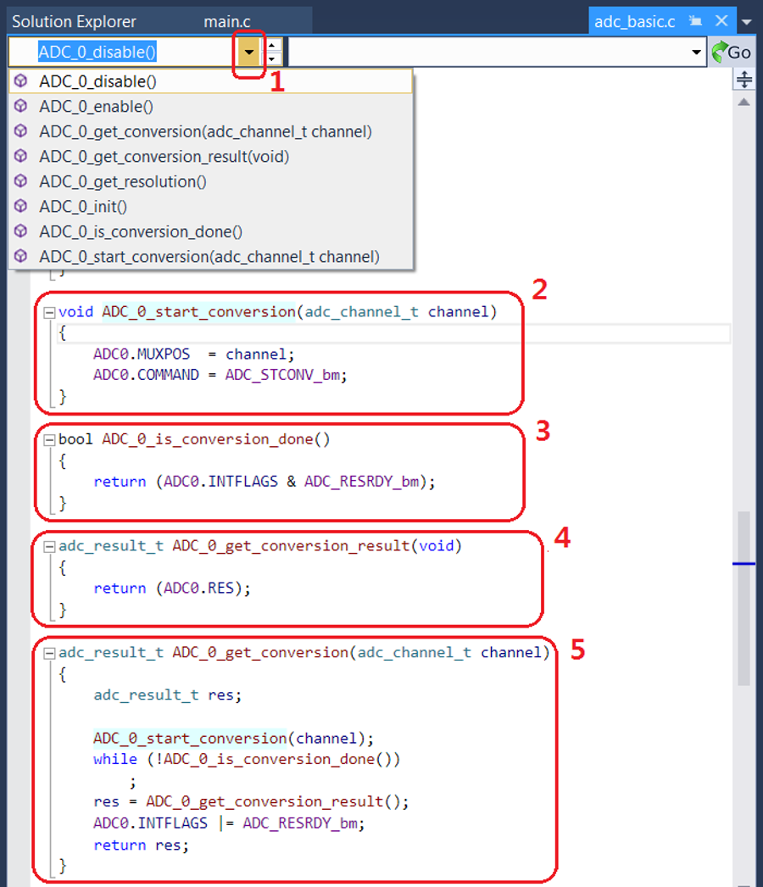The width and height of the screenshot is (763, 887).
Task: Click the cube icon beside ADC_0_init()
Action: pos(21,206)
